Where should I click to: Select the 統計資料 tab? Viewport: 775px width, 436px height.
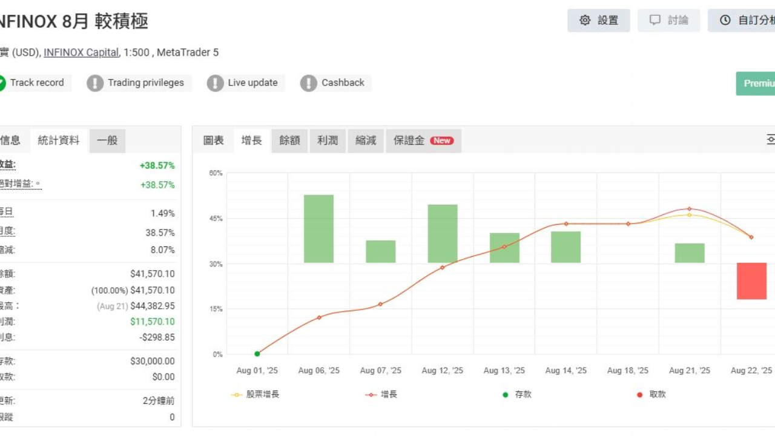59,140
